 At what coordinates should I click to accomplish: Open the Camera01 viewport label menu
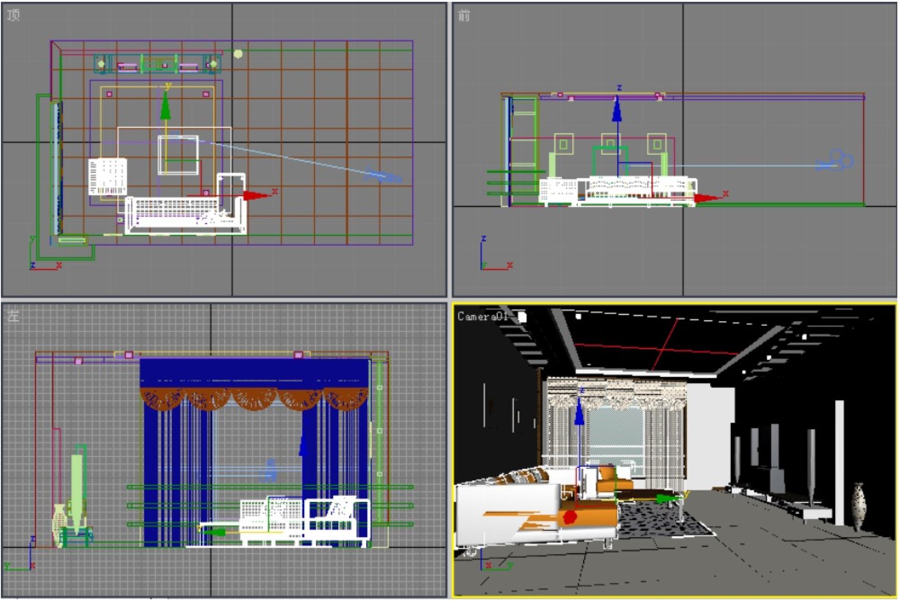click(x=482, y=317)
